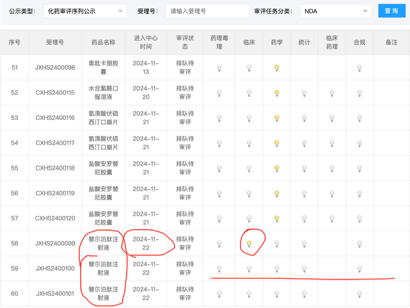The width and height of the screenshot is (410, 308).
Task: Click 替尔泊肽注射液 in row 59
Action: [103, 268]
